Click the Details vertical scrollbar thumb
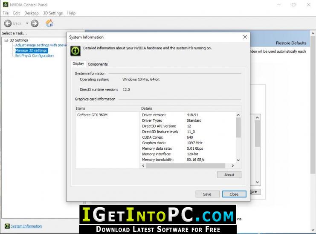This screenshot has height=234, width=316. (238, 128)
